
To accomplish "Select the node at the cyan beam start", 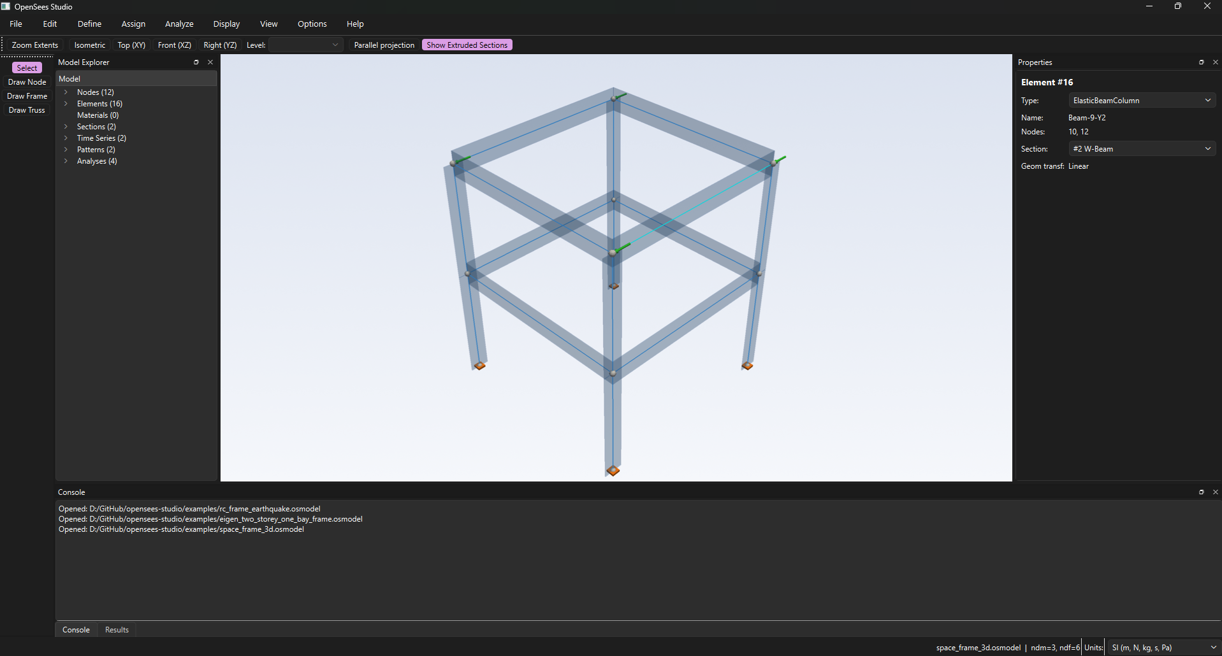I will coord(613,253).
